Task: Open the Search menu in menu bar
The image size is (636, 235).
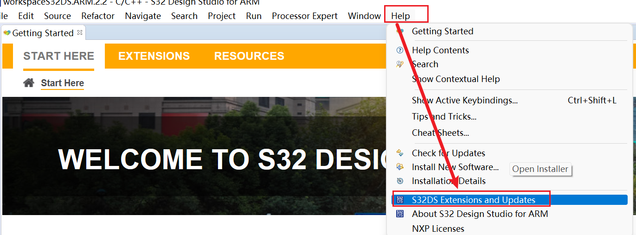Action: point(184,16)
